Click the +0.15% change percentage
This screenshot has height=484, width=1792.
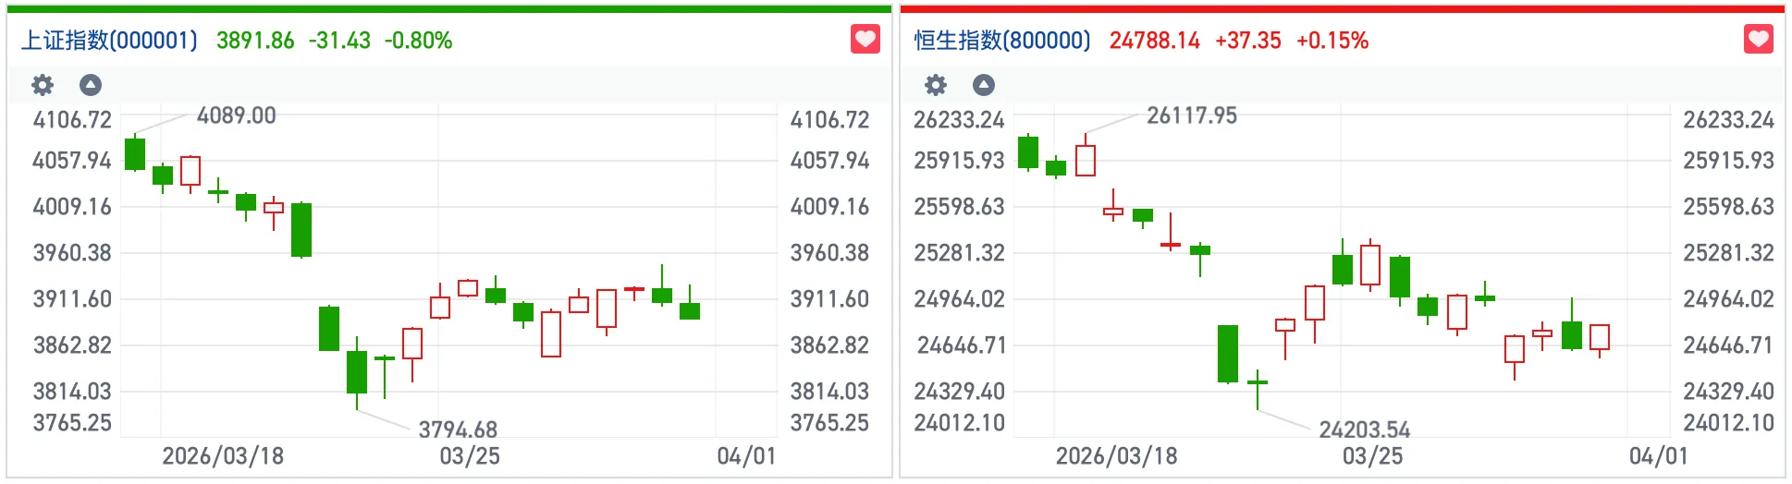pos(1332,41)
